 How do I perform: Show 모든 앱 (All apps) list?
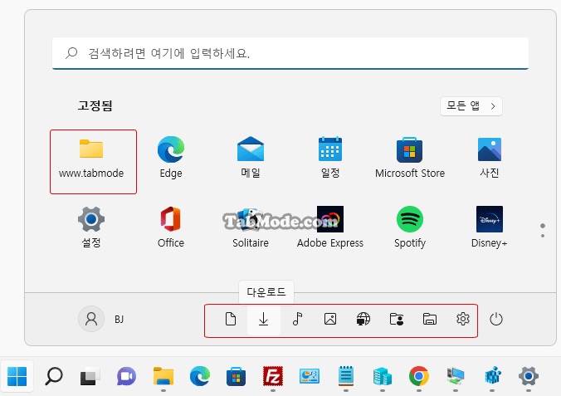471,106
